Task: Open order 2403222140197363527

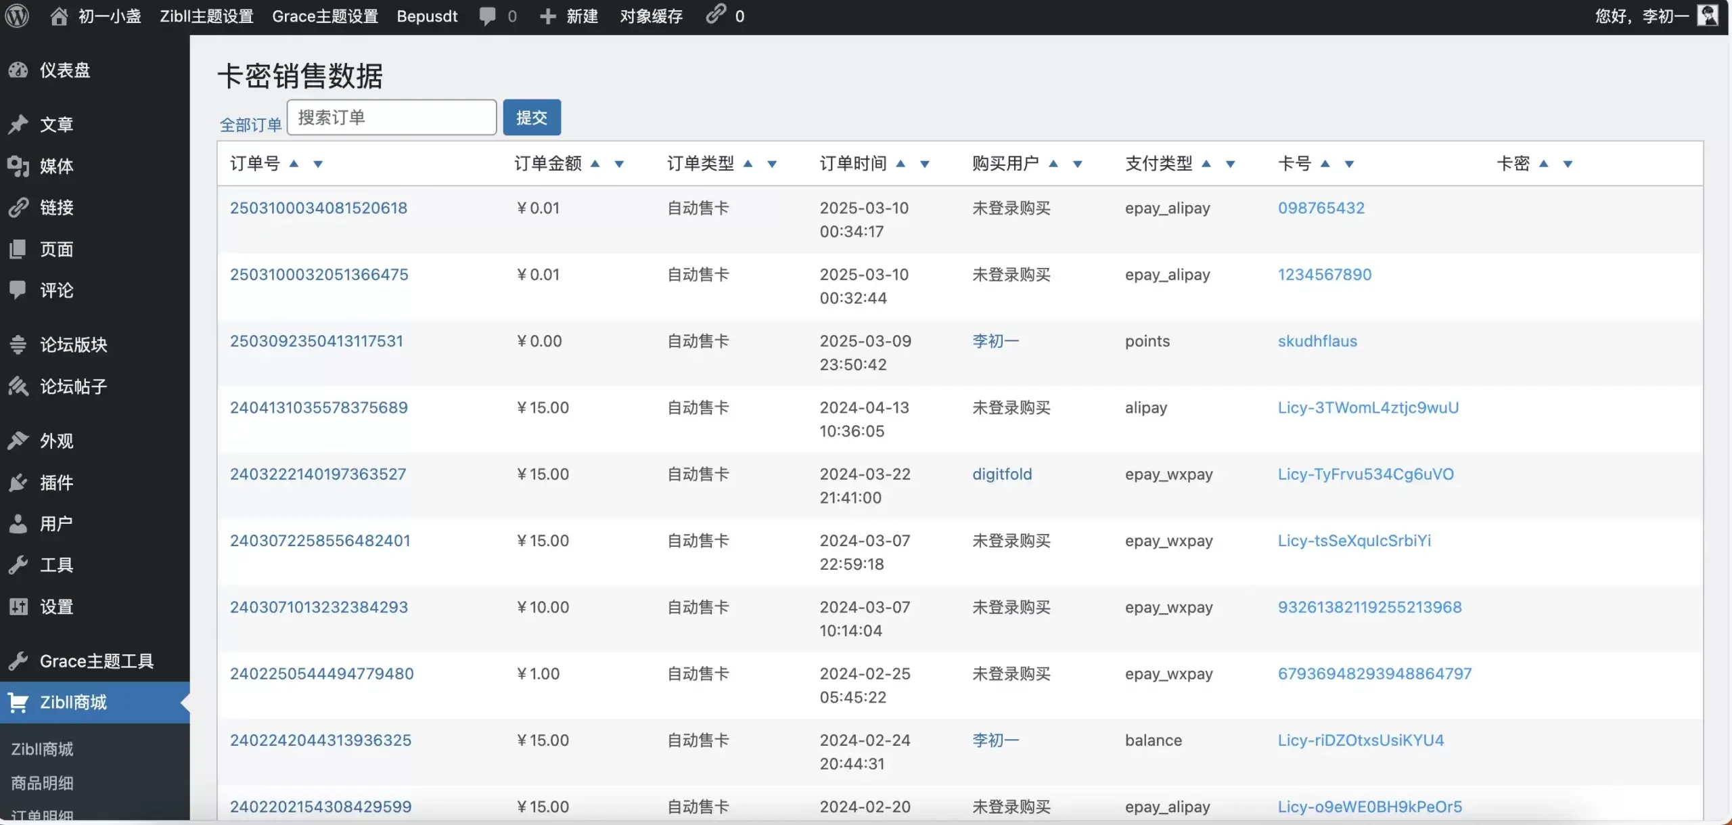Action: [318, 474]
